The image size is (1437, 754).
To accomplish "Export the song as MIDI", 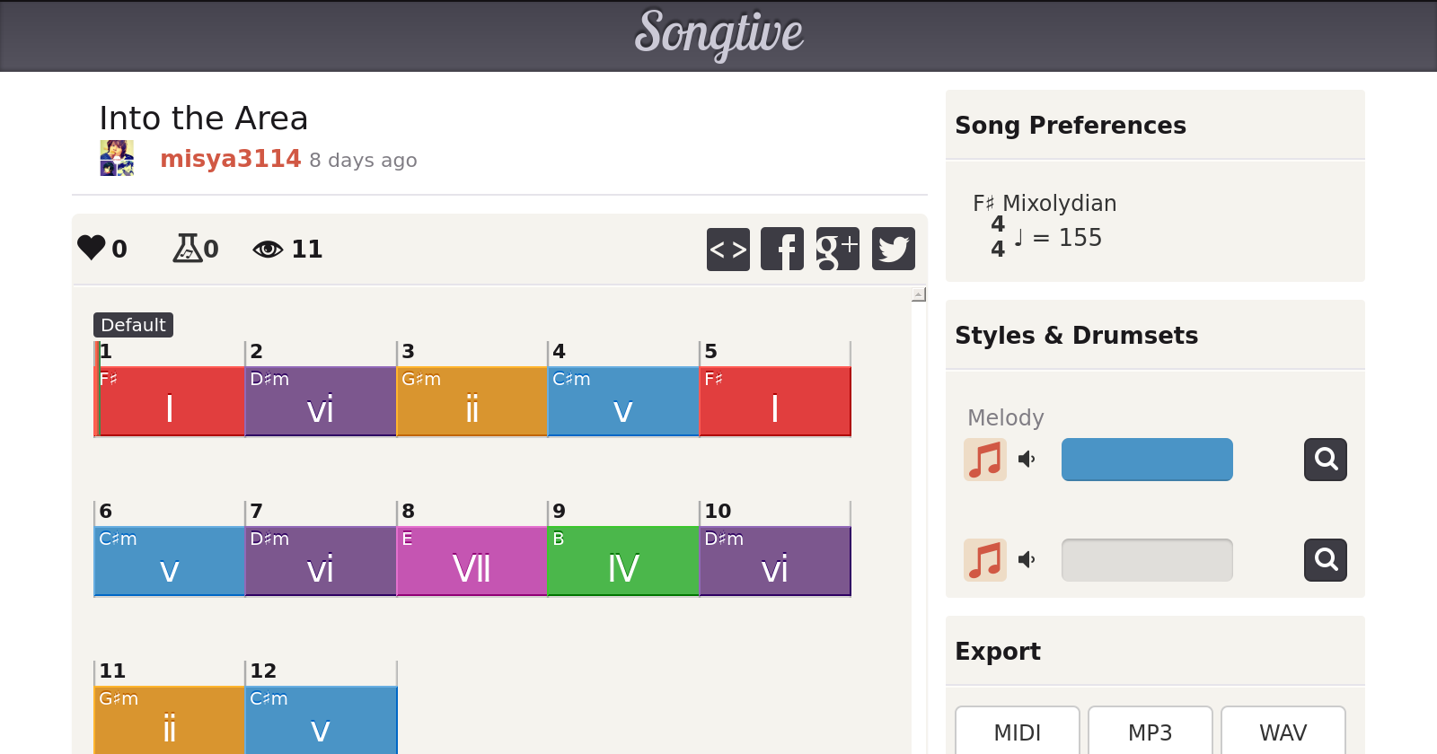I will [1017, 732].
